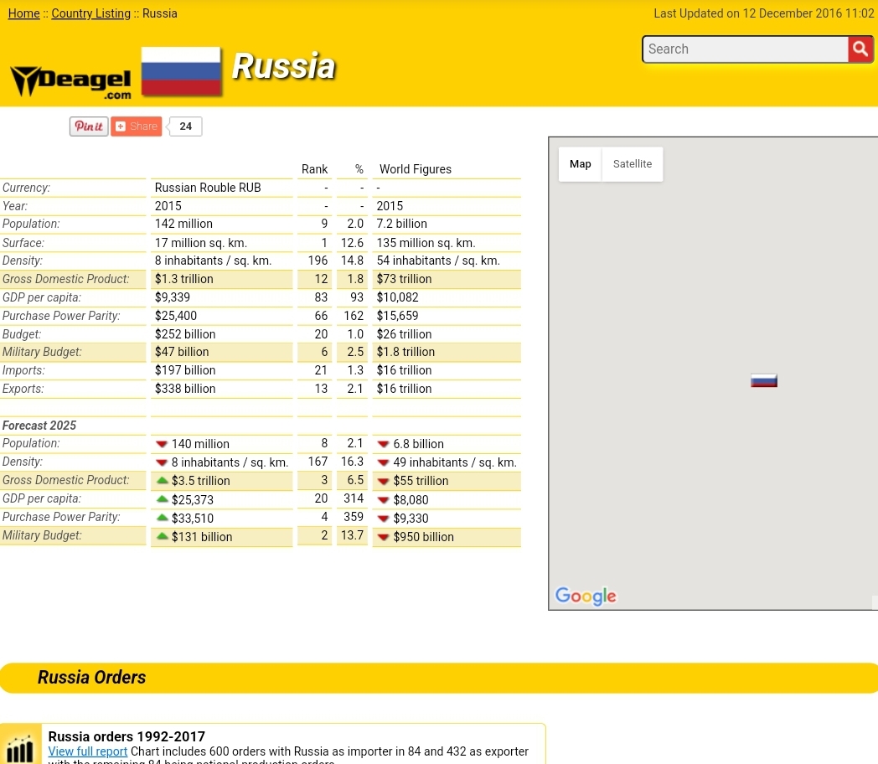
Task: Click the $55 trillion forecast world GDP
Action: (421, 481)
